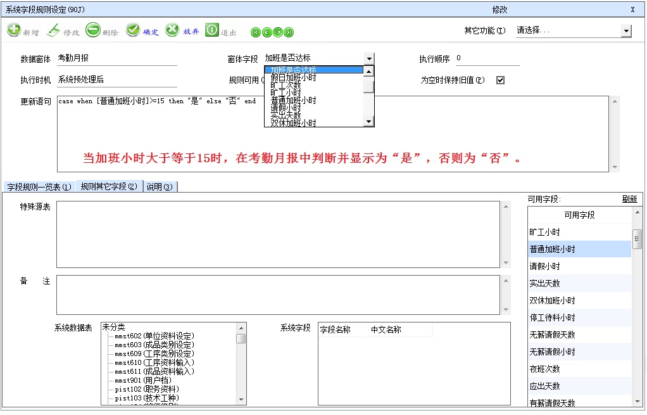Viewport: 647px width, 415px height.
Task: Jump to first record navigation arrow
Action: click(256, 32)
